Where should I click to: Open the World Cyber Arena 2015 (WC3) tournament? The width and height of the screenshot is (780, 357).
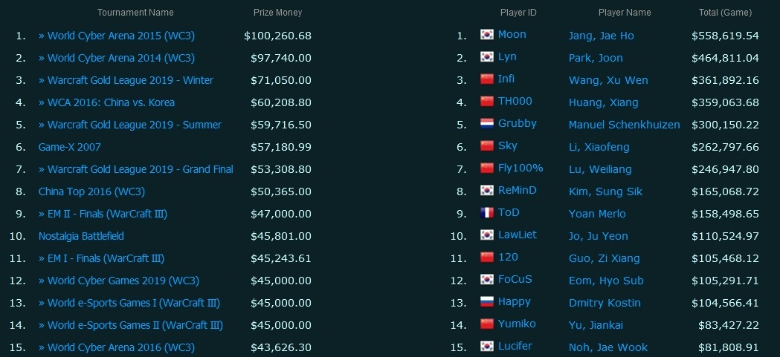[117, 36]
